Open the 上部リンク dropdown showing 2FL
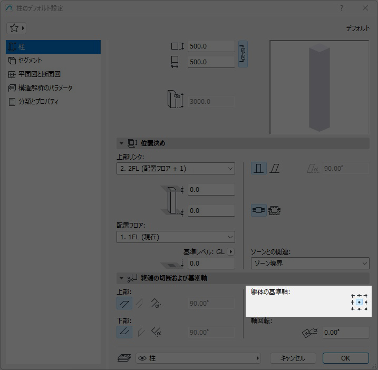This screenshot has width=378, height=370. (x=176, y=169)
